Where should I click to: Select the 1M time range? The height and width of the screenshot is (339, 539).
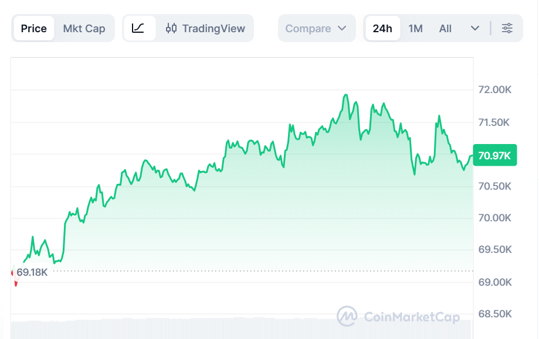click(415, 28)
